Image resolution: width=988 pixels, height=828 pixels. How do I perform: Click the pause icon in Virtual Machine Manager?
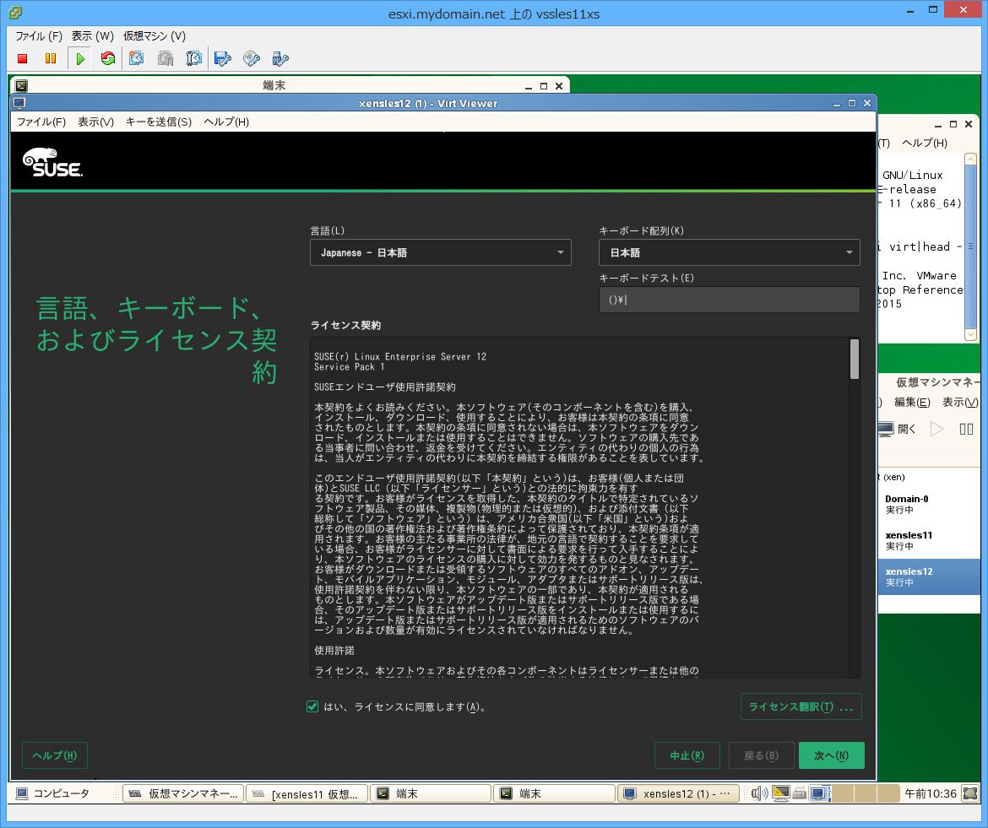click(x=966, y=429)
